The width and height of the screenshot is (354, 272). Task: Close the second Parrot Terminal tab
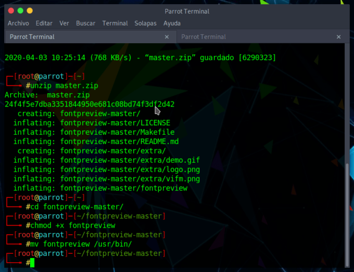point(338,37)
